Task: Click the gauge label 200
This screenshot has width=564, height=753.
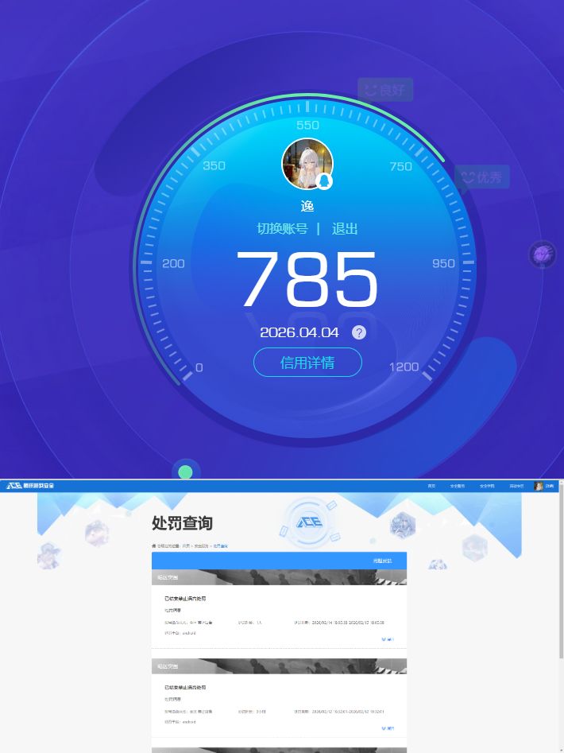Action: [173, 263]
